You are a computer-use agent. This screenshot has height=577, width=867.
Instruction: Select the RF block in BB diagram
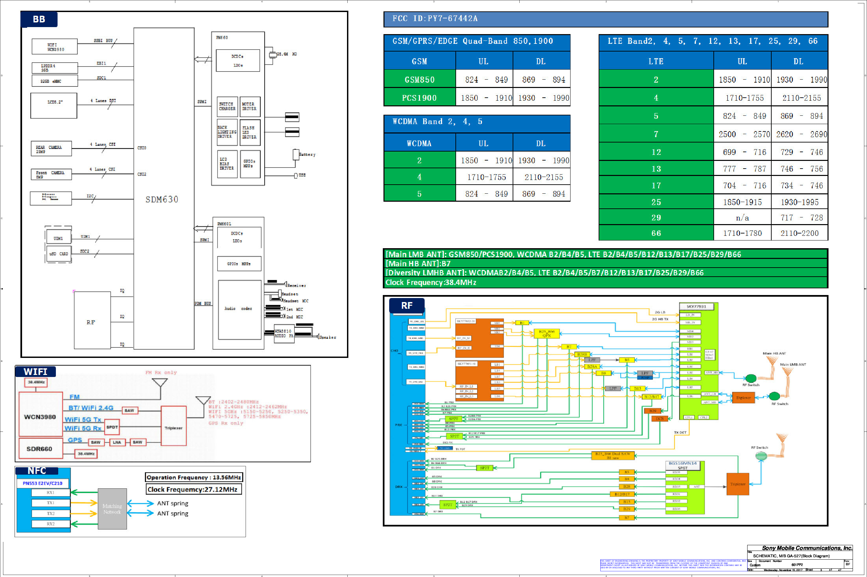click(x=92, y=320)
